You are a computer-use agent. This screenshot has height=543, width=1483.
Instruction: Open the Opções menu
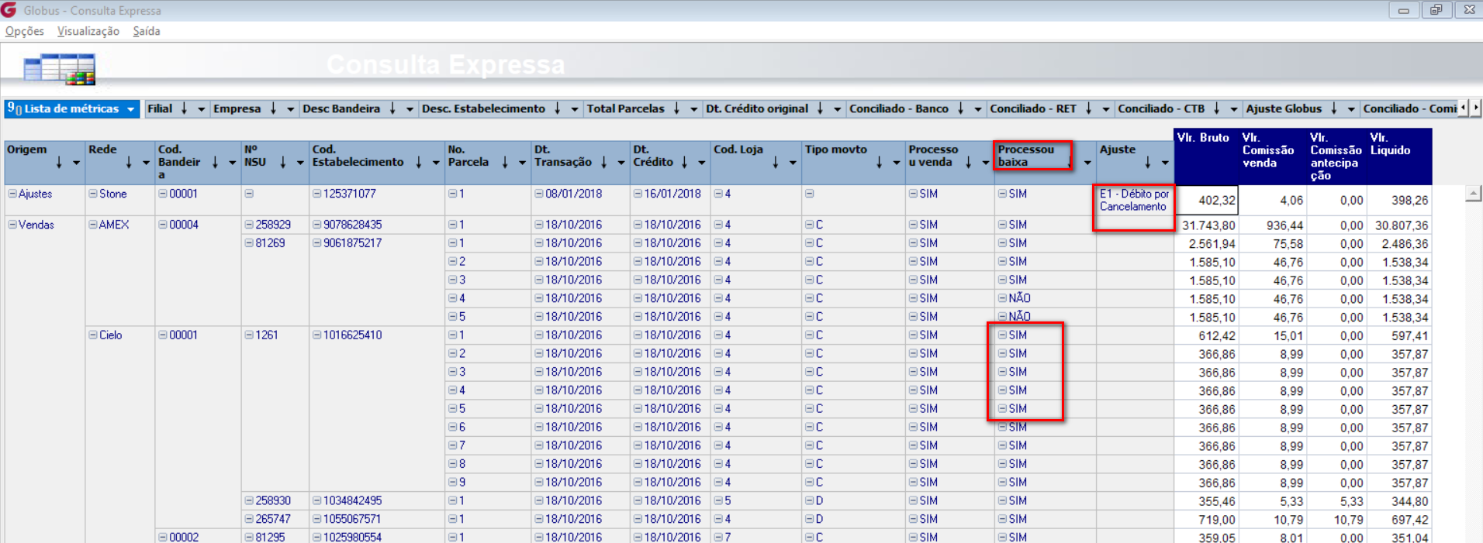coord(25,31)
